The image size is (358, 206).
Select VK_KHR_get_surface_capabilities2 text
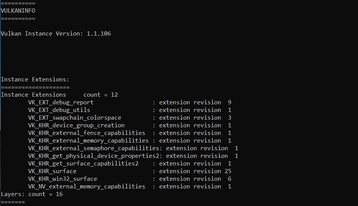tap(83, 164)
